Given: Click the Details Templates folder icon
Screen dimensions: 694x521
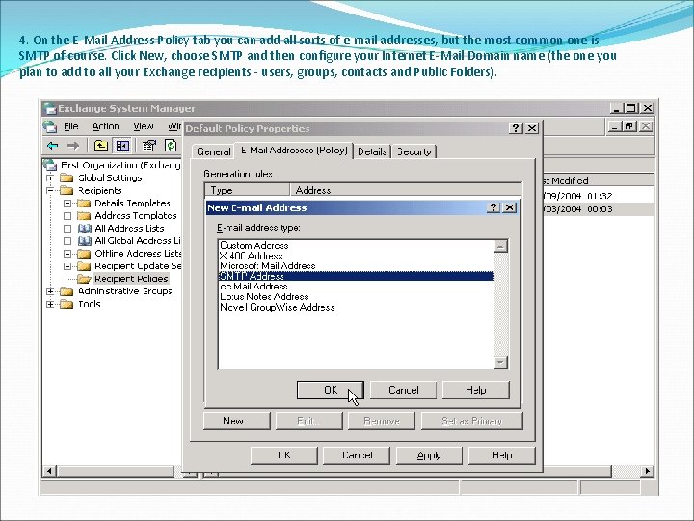Looking at the screenshot, I should [84, 204].
